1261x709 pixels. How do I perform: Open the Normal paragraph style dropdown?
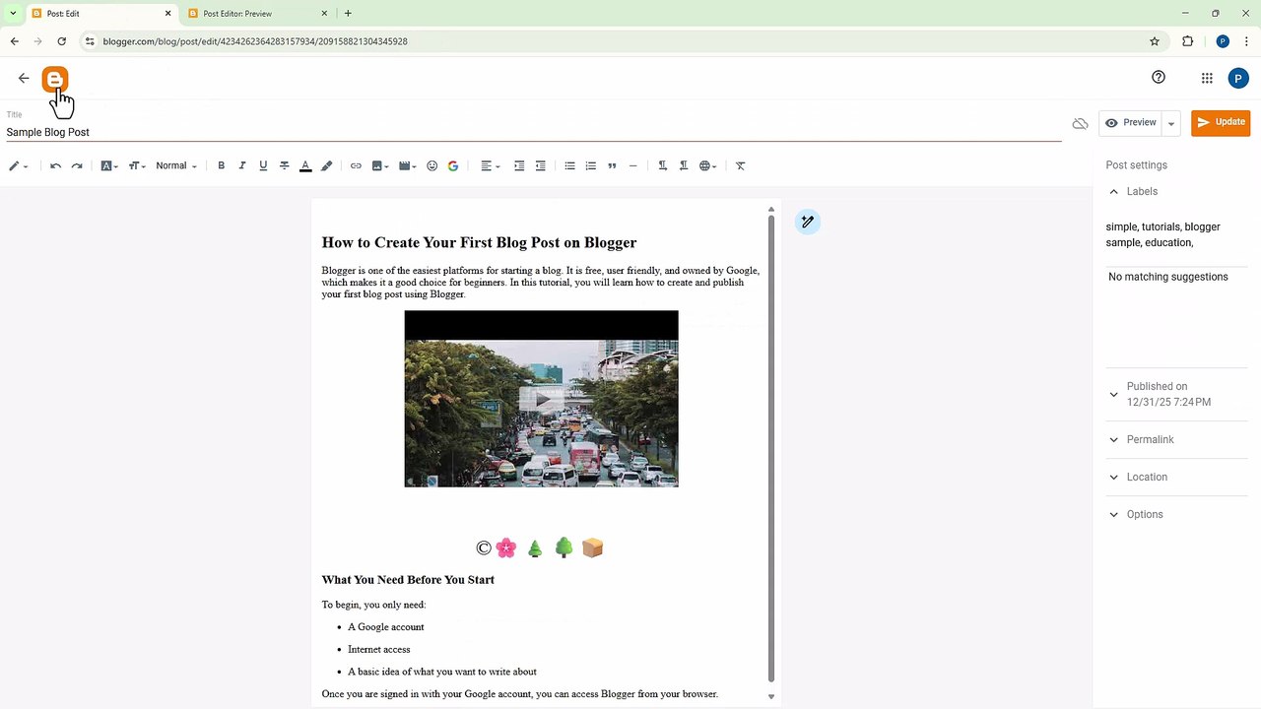pos(176,165)
